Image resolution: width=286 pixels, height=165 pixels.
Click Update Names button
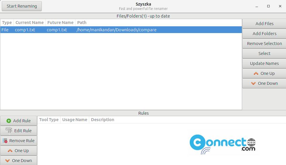tap(264, 63)
